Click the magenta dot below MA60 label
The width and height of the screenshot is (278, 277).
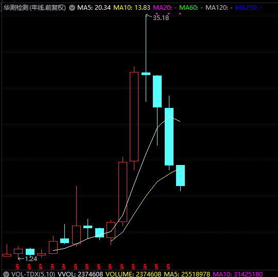pyautogui.click(x=180, y=14)
